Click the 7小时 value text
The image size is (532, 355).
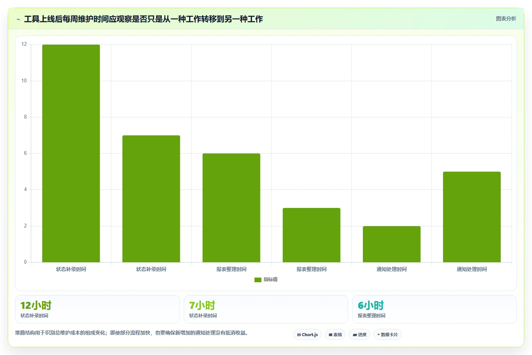pyautogui.click(x=202, y=305)
